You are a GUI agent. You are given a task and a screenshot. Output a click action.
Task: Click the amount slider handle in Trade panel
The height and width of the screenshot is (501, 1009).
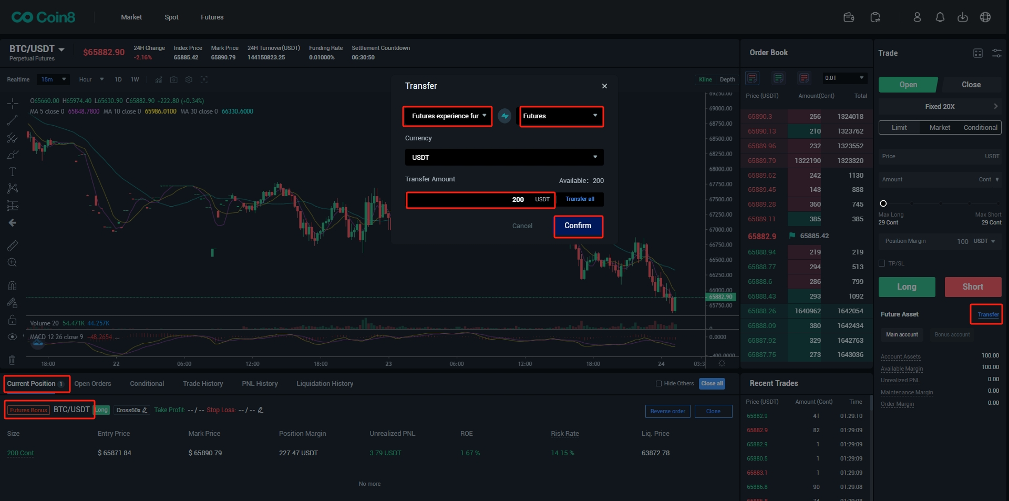pos(883,203)
